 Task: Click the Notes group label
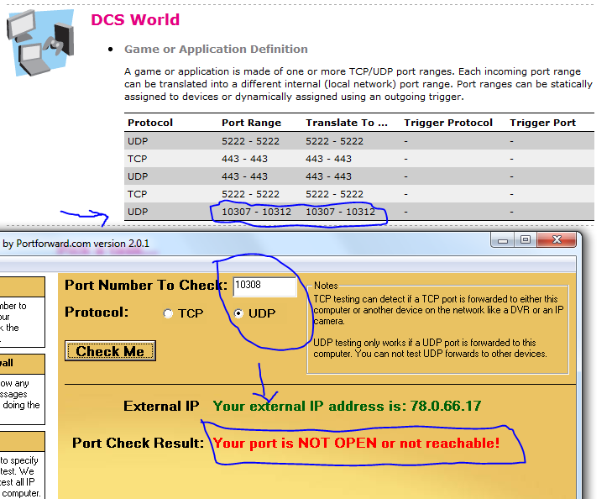(326, 286)
